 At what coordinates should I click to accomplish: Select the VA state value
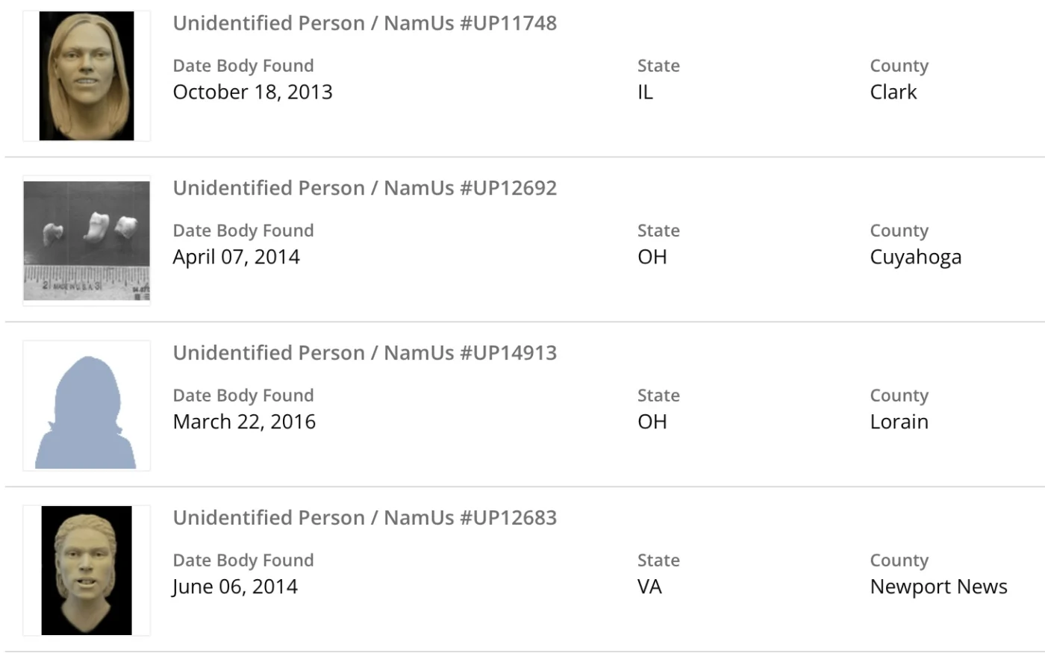click(649, 587)
